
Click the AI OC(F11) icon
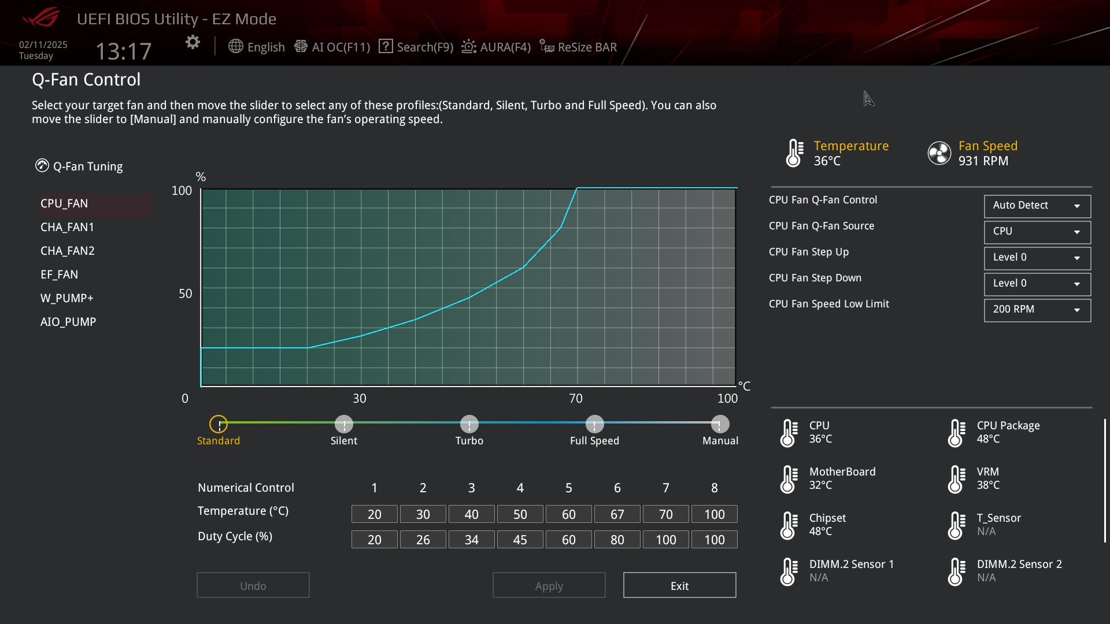coord(301,46)
